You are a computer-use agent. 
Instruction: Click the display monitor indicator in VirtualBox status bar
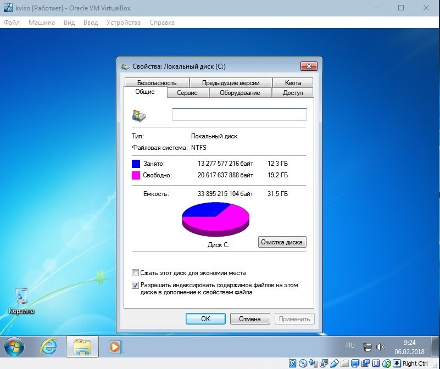coord(355,364)
